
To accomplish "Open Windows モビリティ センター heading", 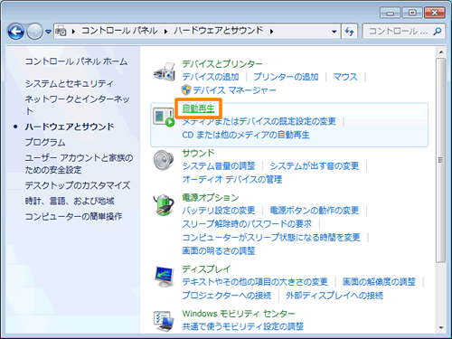I will pyautogui.click(x=239, y=314).
